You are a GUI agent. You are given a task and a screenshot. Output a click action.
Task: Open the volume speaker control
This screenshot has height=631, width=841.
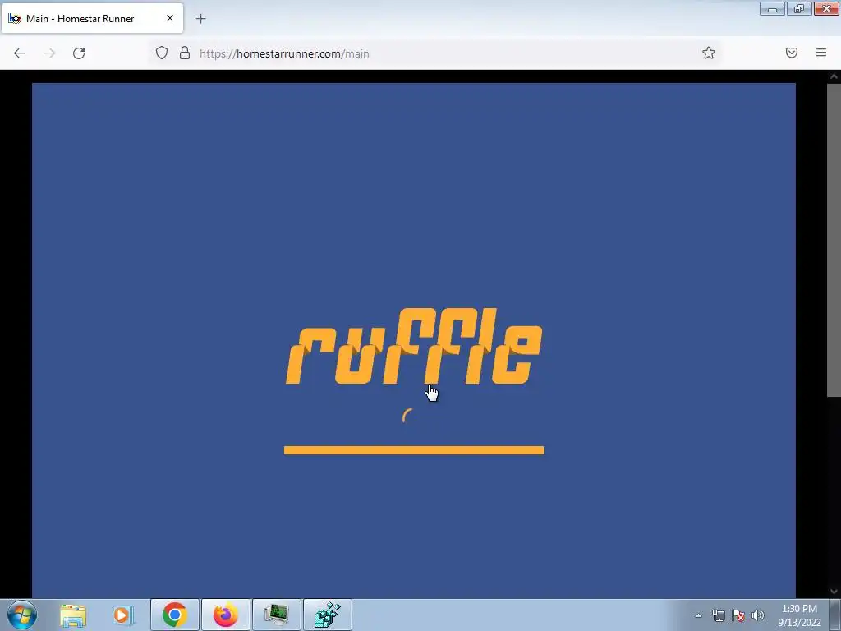pos(758,615)
